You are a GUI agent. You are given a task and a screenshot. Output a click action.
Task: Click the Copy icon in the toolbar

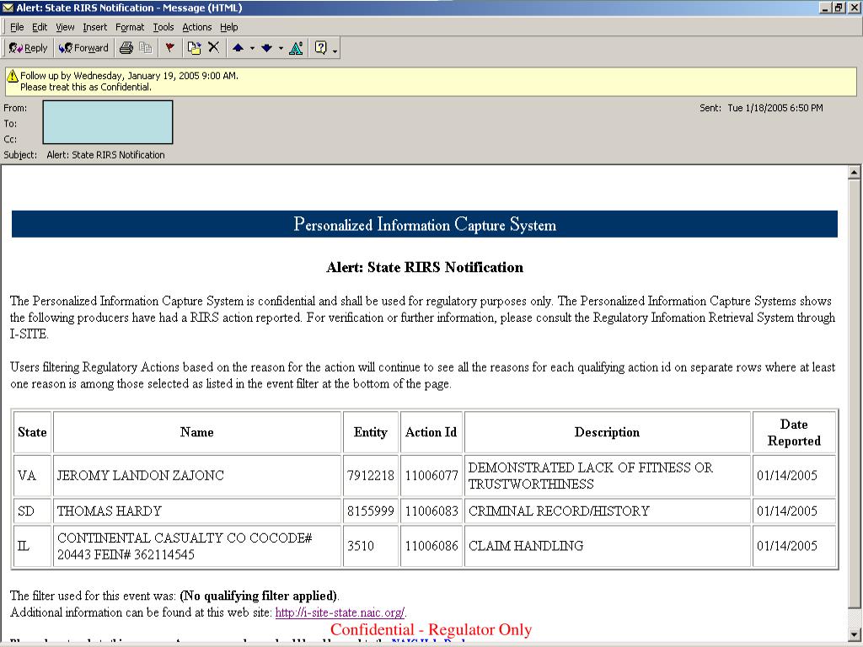pyautogui.click(x=145, y=48)
